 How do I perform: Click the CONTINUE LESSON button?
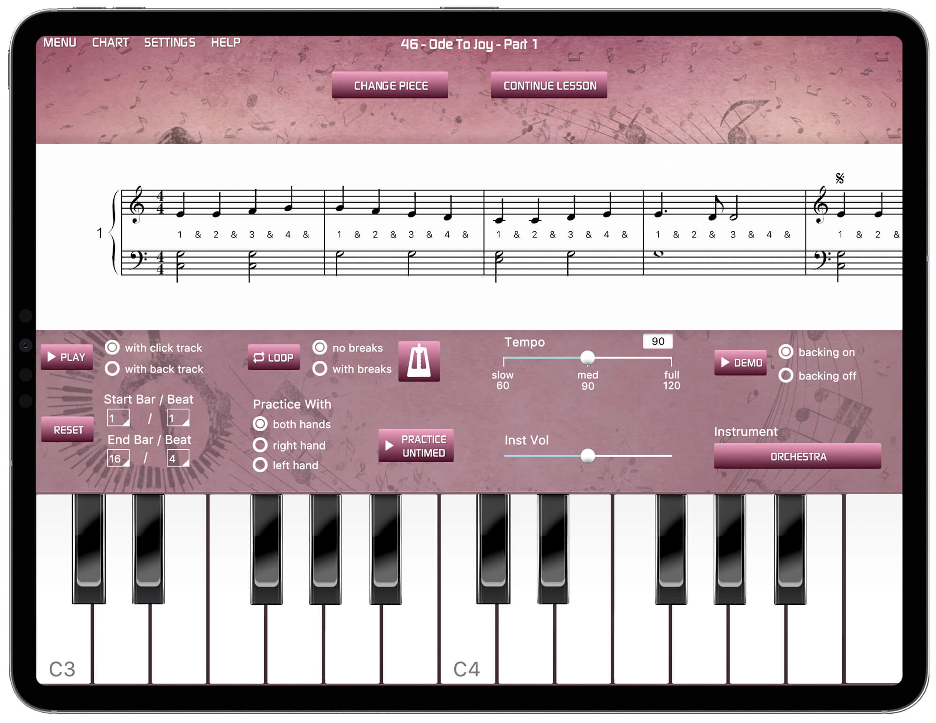coord(550,84)
